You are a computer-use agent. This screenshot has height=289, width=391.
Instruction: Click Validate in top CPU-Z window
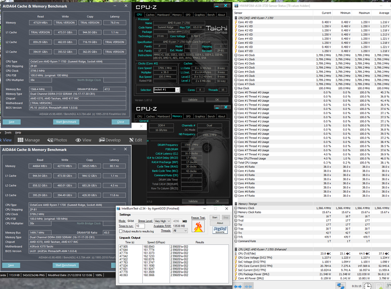[192, 100]
